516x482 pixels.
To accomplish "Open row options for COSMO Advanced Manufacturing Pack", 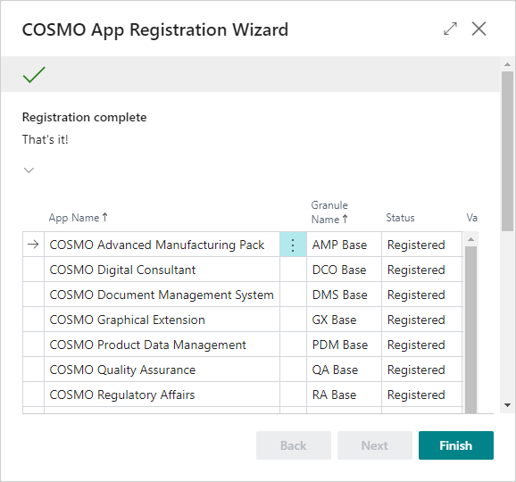I will tap(293, 245).
